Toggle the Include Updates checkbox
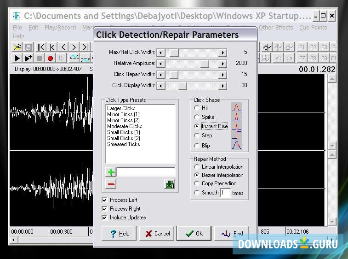 coord(104,218)
